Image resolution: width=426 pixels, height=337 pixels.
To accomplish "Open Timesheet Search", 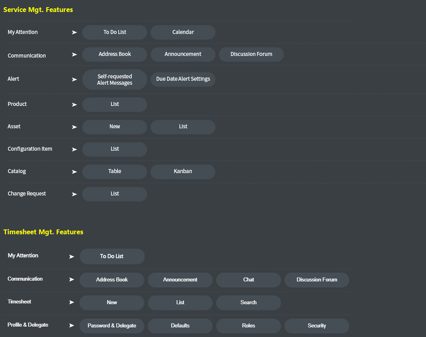I will point(248,303).
